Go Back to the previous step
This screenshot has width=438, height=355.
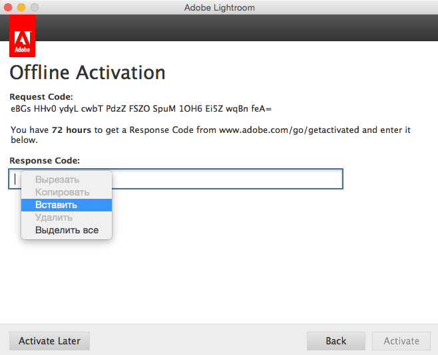point(336,341)
